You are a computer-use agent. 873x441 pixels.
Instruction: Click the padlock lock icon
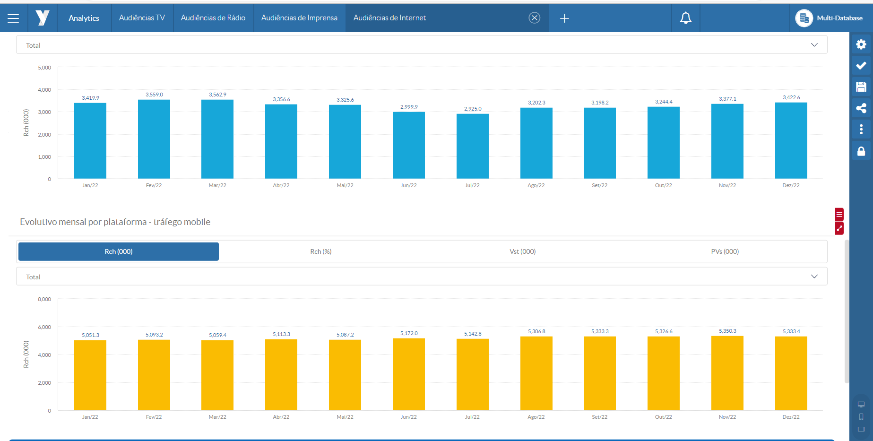pyautogui.click(x=861, y=151)
